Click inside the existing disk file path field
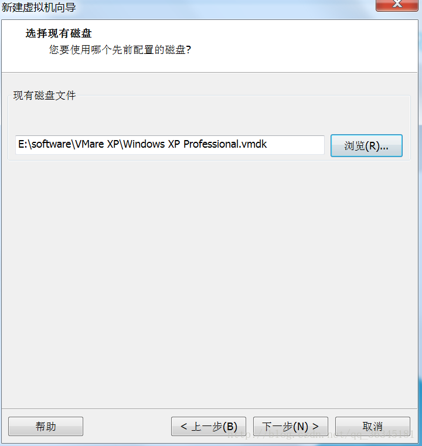 (170, 145)
